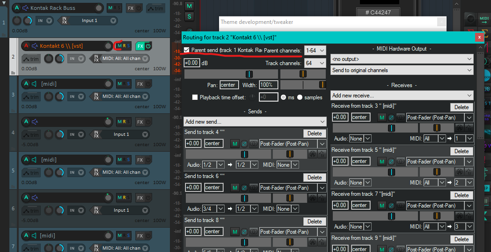Open FX chain for track 3 [midi]
Screen dimensions: 491x252
(140, 84)
